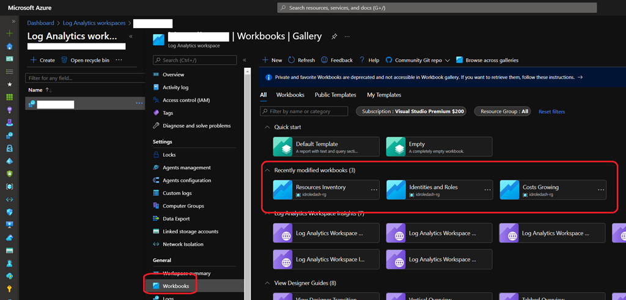Screen dimensions: 626x300
Task: Collapse Recently modified workbooks section
Action: [x=267, y=170]
